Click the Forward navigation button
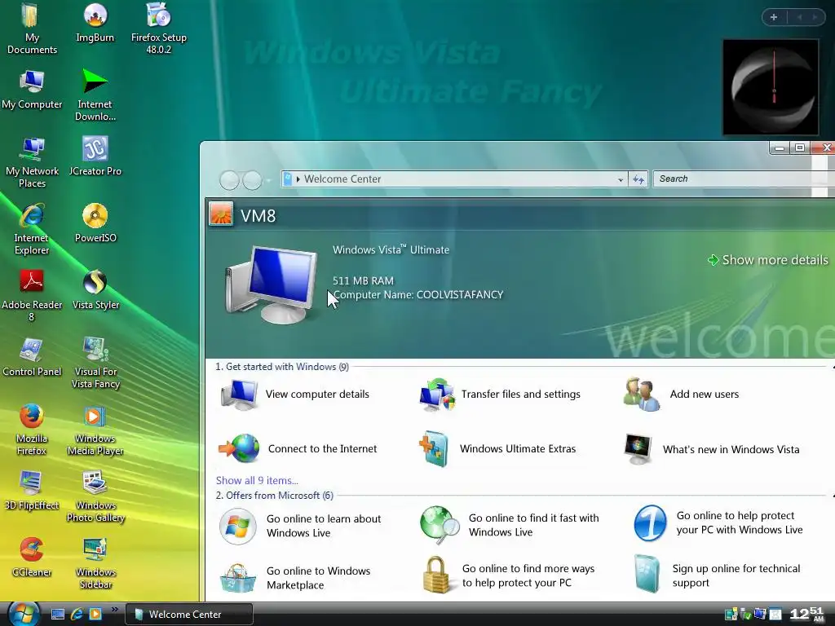The height and width of the screenshot is (626, 835). click(x=252, y=180)
